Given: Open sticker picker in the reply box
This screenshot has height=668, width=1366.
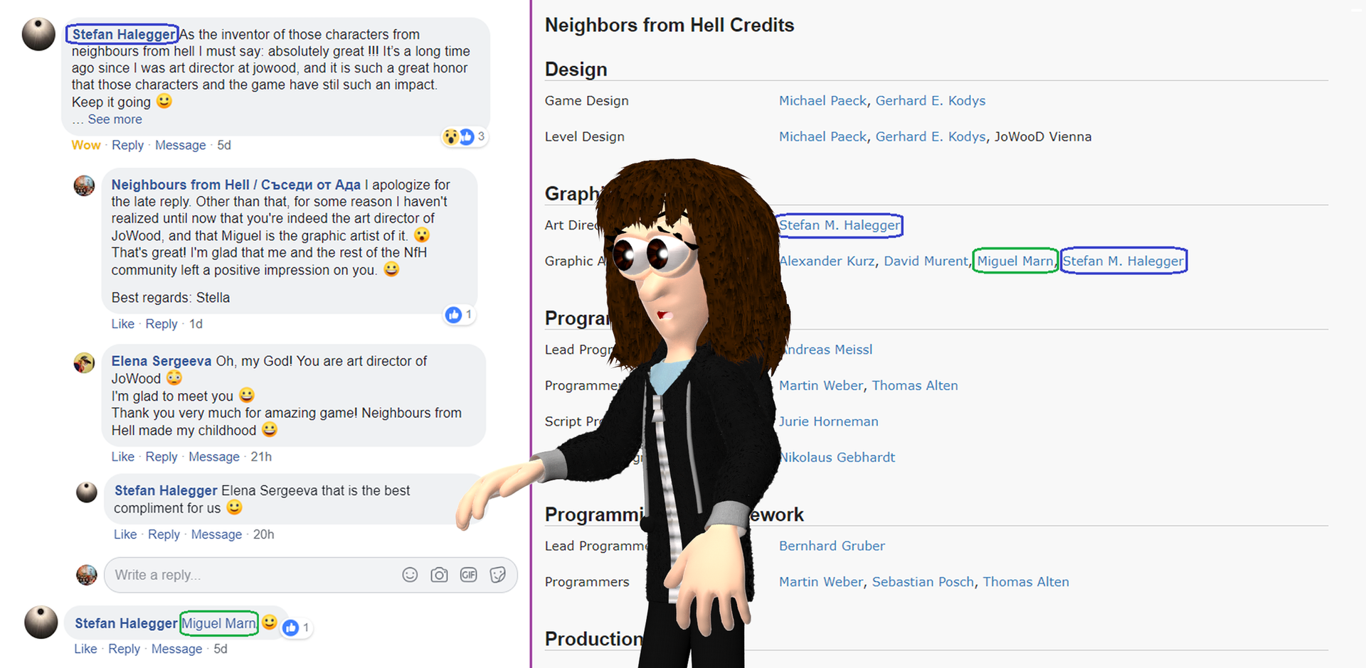Looking at the screenshot, I should click(x=497, y=575).
